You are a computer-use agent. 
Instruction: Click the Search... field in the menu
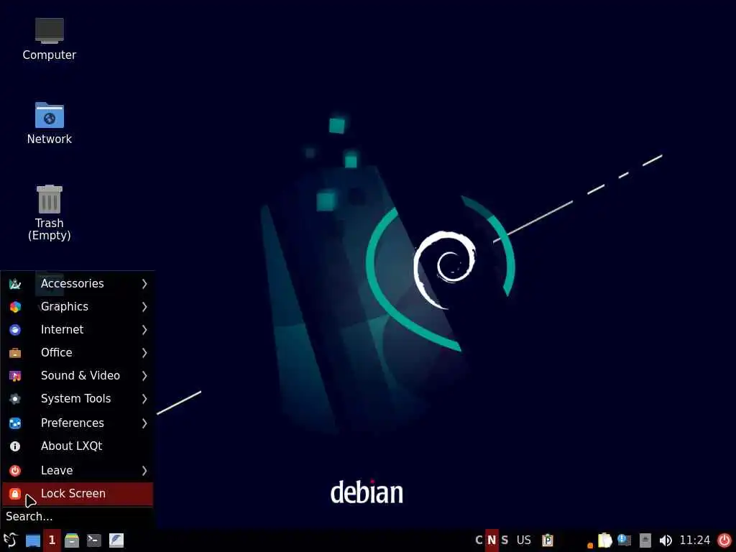pos(78,517)
